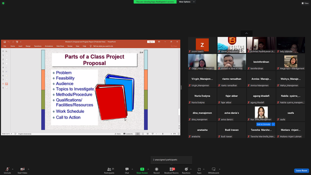Click the PowerPoint Sign in button

coord(151,42)
